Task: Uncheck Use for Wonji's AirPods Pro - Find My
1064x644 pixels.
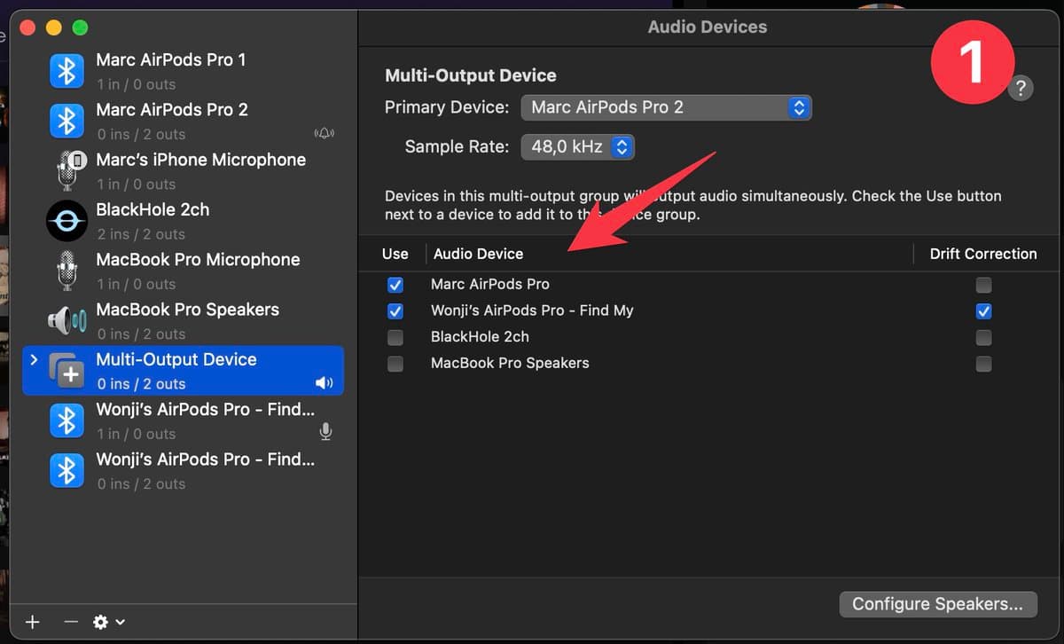Action: 395,311
